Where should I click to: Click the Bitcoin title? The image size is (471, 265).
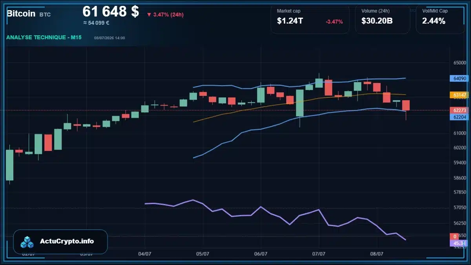(20, 14)
